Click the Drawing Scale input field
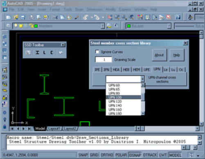The image size is (205, 159). 104,60
